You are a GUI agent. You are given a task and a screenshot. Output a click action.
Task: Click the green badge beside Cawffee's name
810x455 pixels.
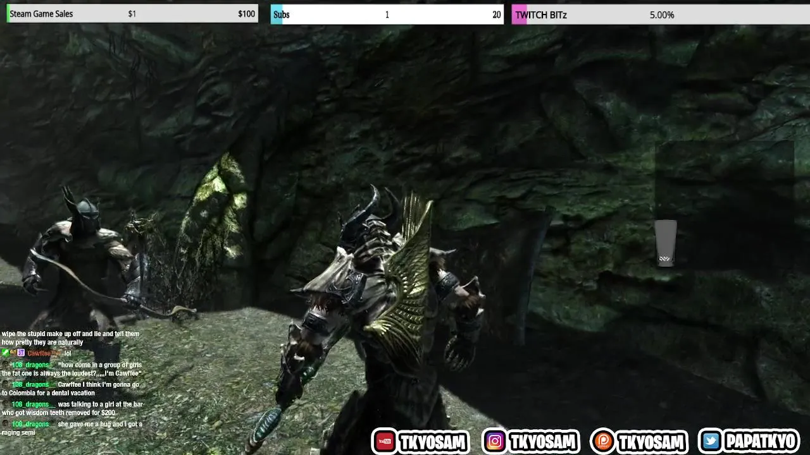tap(6, 353)
